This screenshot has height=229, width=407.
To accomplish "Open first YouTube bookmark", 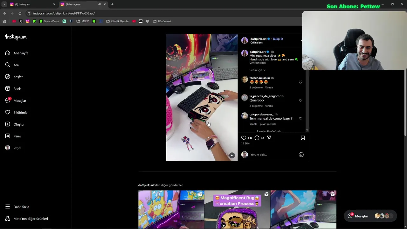I will coord(14,21).
